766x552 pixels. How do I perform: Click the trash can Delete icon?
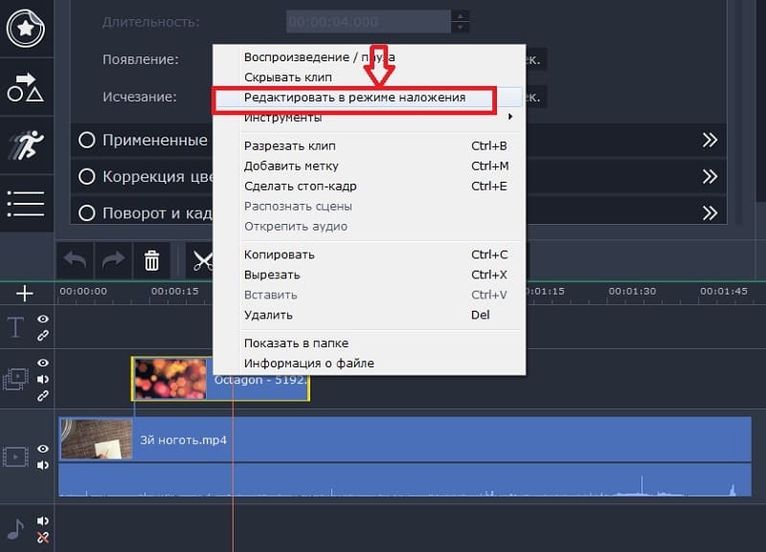(151, 260)
